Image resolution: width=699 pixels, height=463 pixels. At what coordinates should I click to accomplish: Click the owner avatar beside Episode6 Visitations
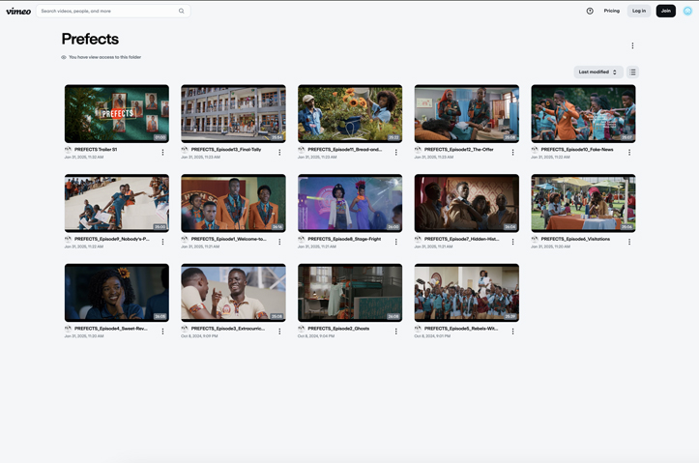535,239
